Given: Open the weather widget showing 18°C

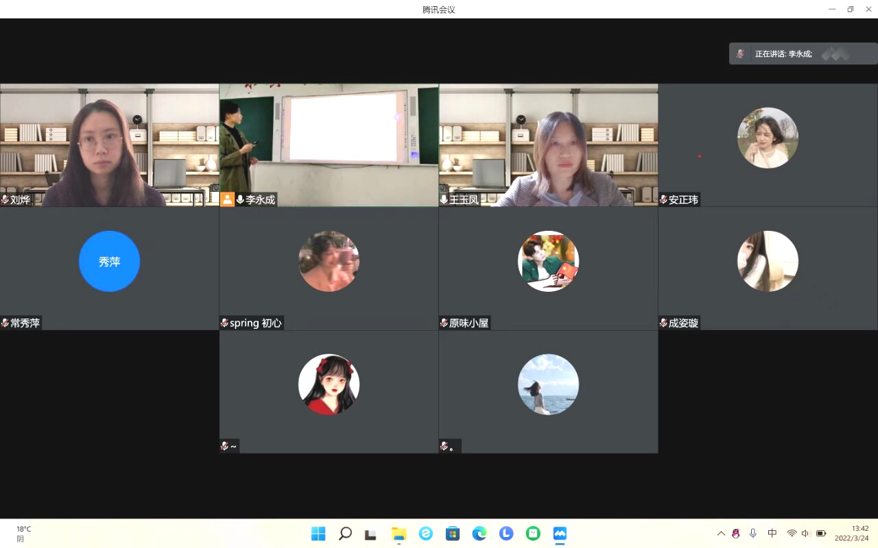Looking at the screenshot, I should [24, 534].
